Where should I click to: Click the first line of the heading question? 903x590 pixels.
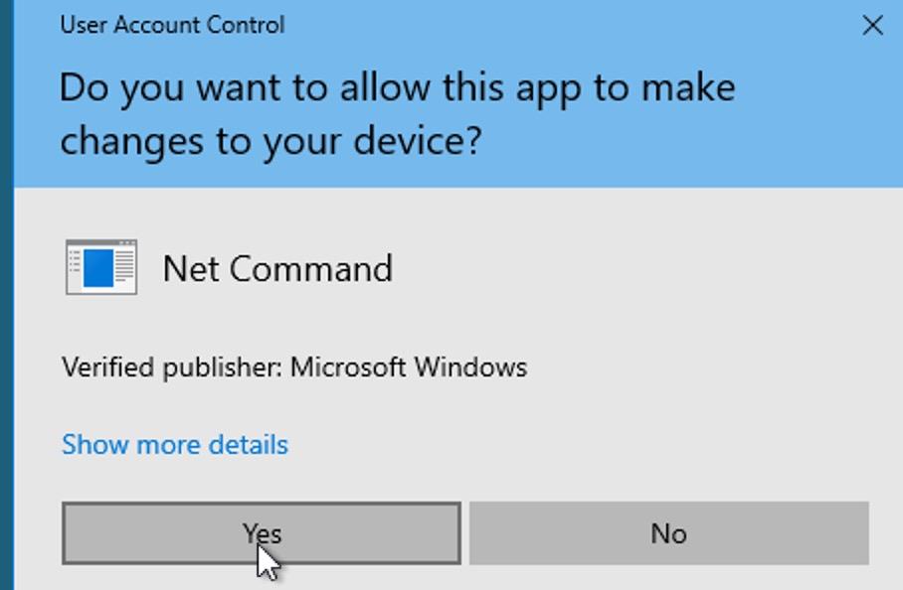click(x=397, y=87)
